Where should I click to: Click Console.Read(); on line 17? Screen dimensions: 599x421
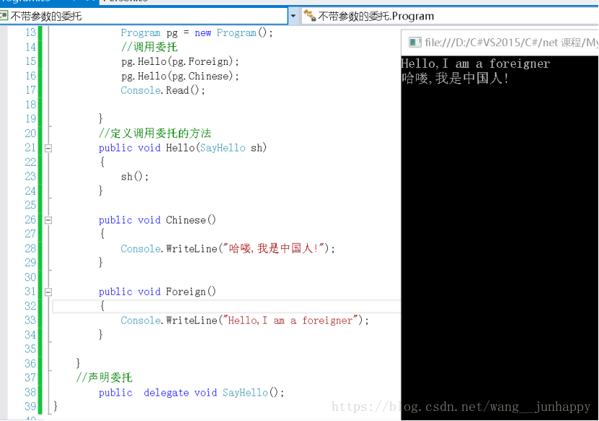pos(163,90)
